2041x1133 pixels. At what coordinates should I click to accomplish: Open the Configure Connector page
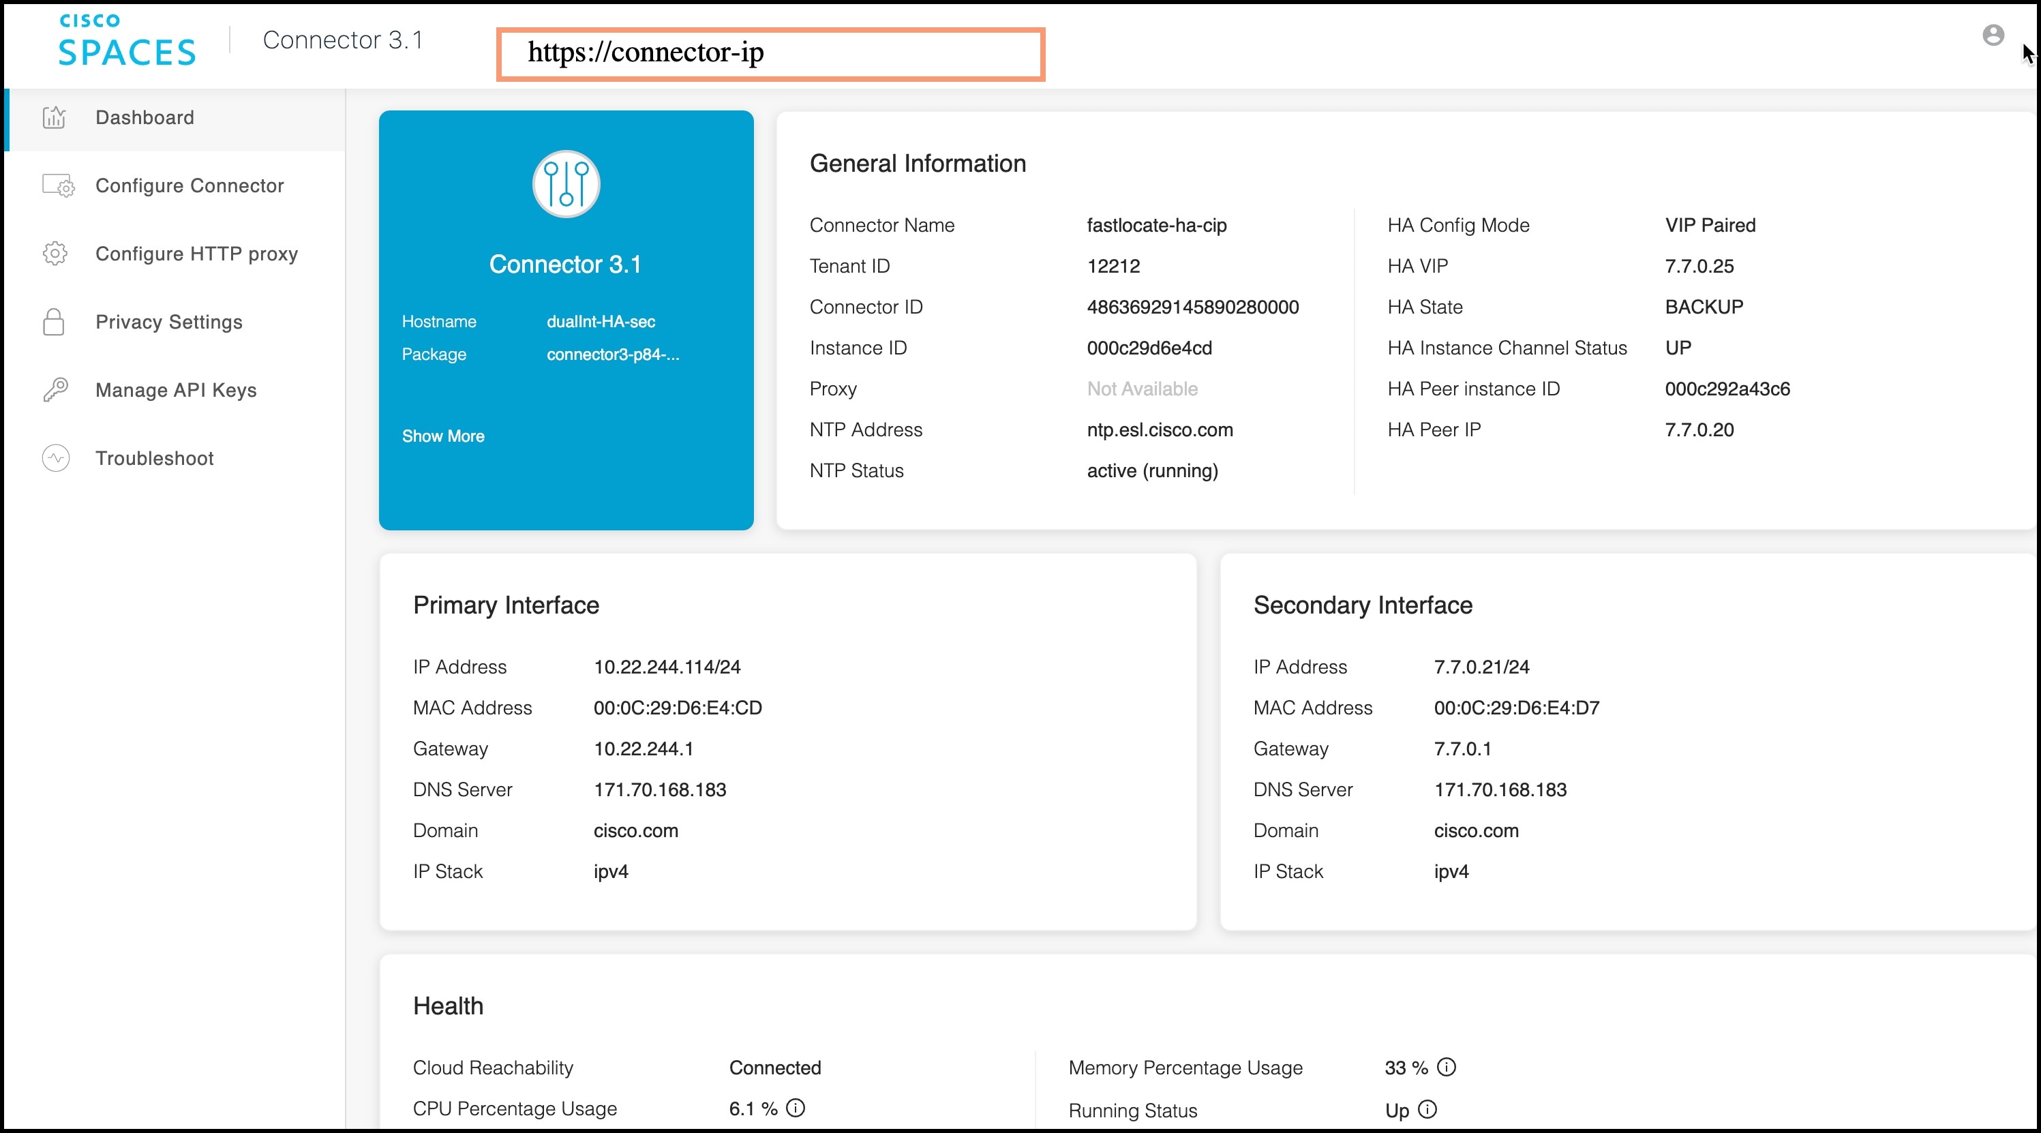[190, 185]
